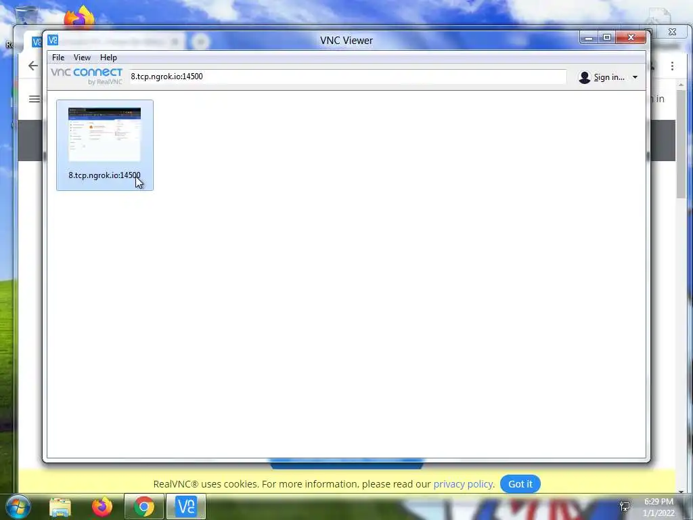Click the Sign in user avatar icon
The width and height of the screenshot is (693, 520).
[584, 77]
